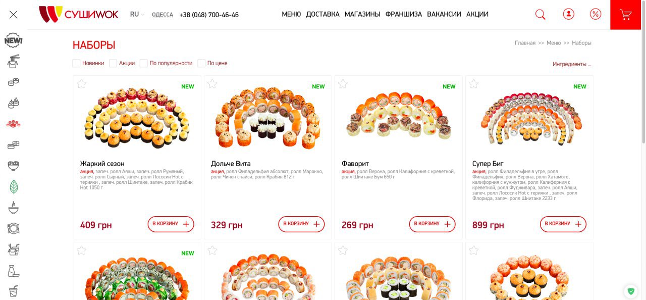This screenshot has height=300, width=646.
Task: Go to Главная breadcrumb link
Action: (x=525, y=43)
